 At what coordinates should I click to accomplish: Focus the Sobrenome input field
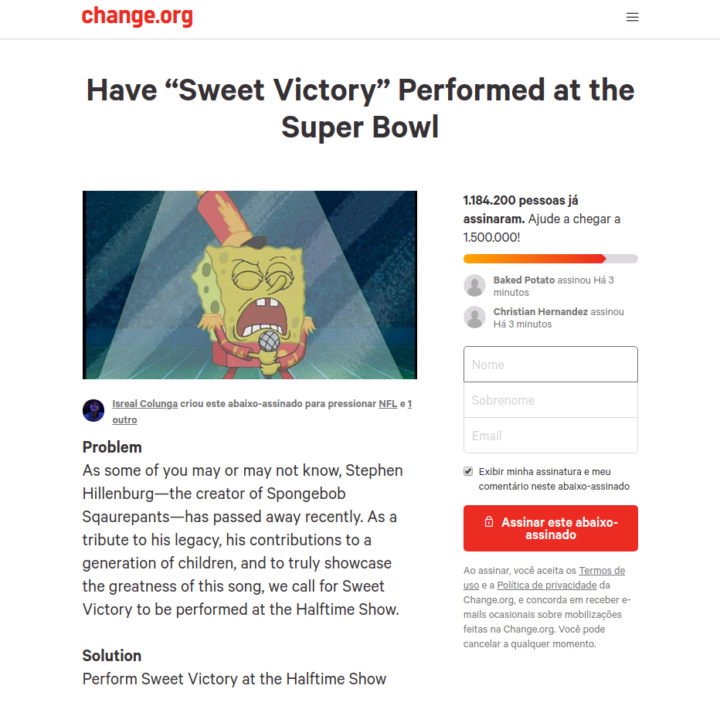coord(551,400)
